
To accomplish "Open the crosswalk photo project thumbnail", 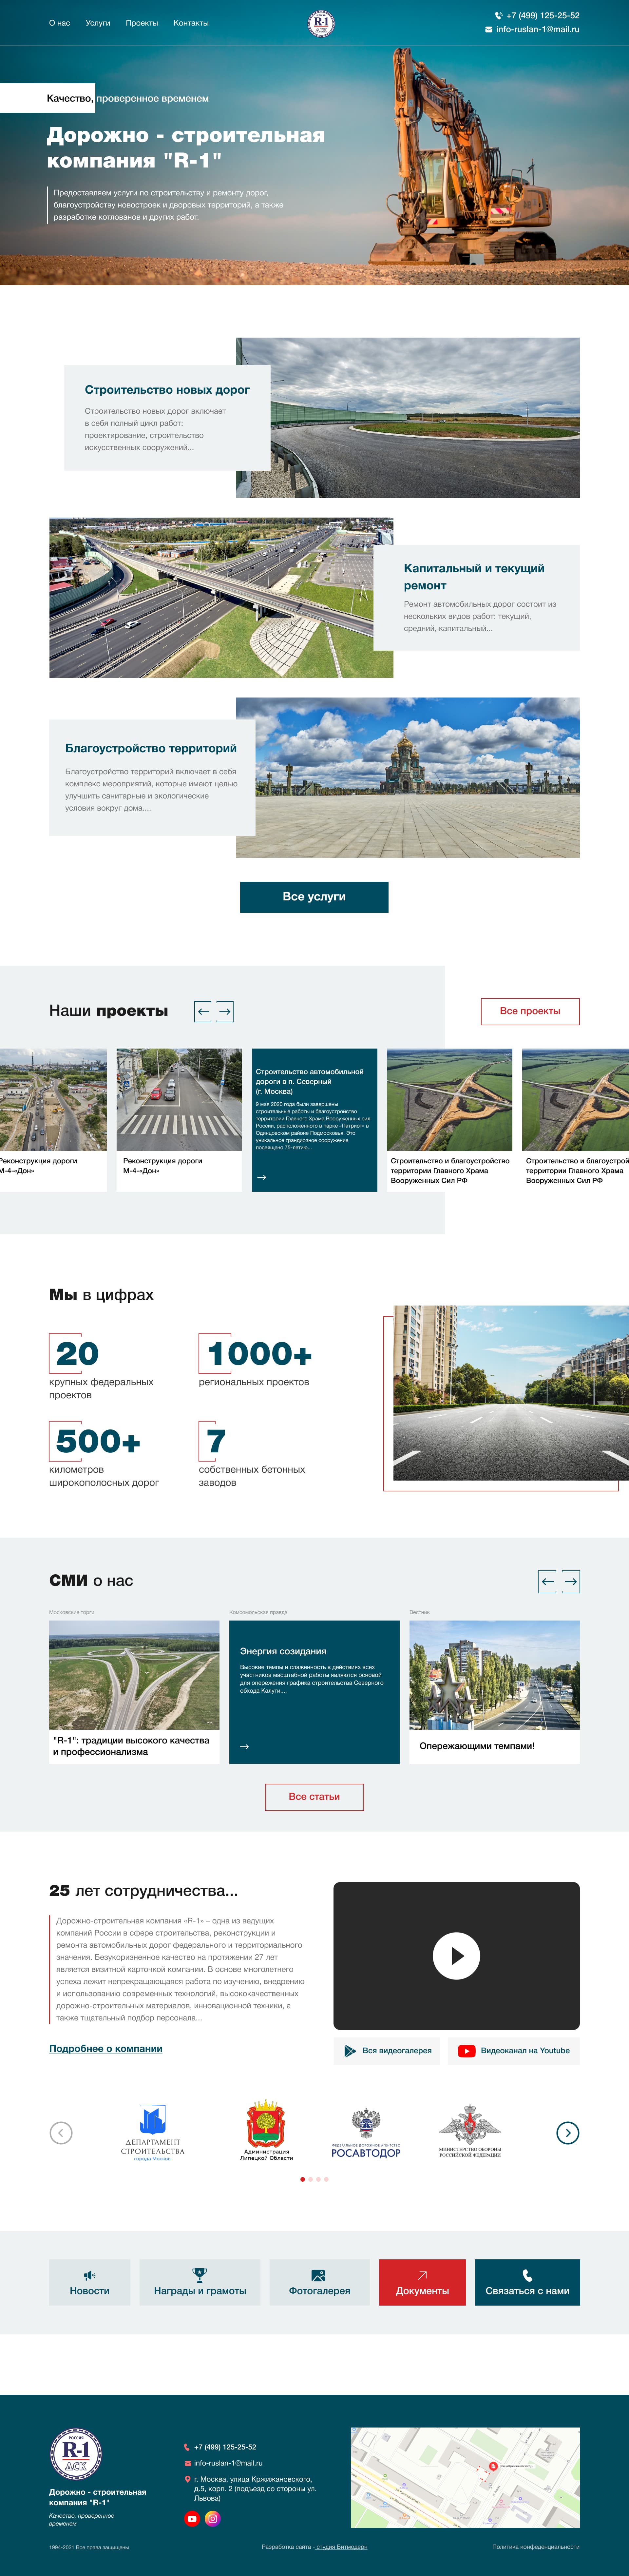I will 179,1100.
